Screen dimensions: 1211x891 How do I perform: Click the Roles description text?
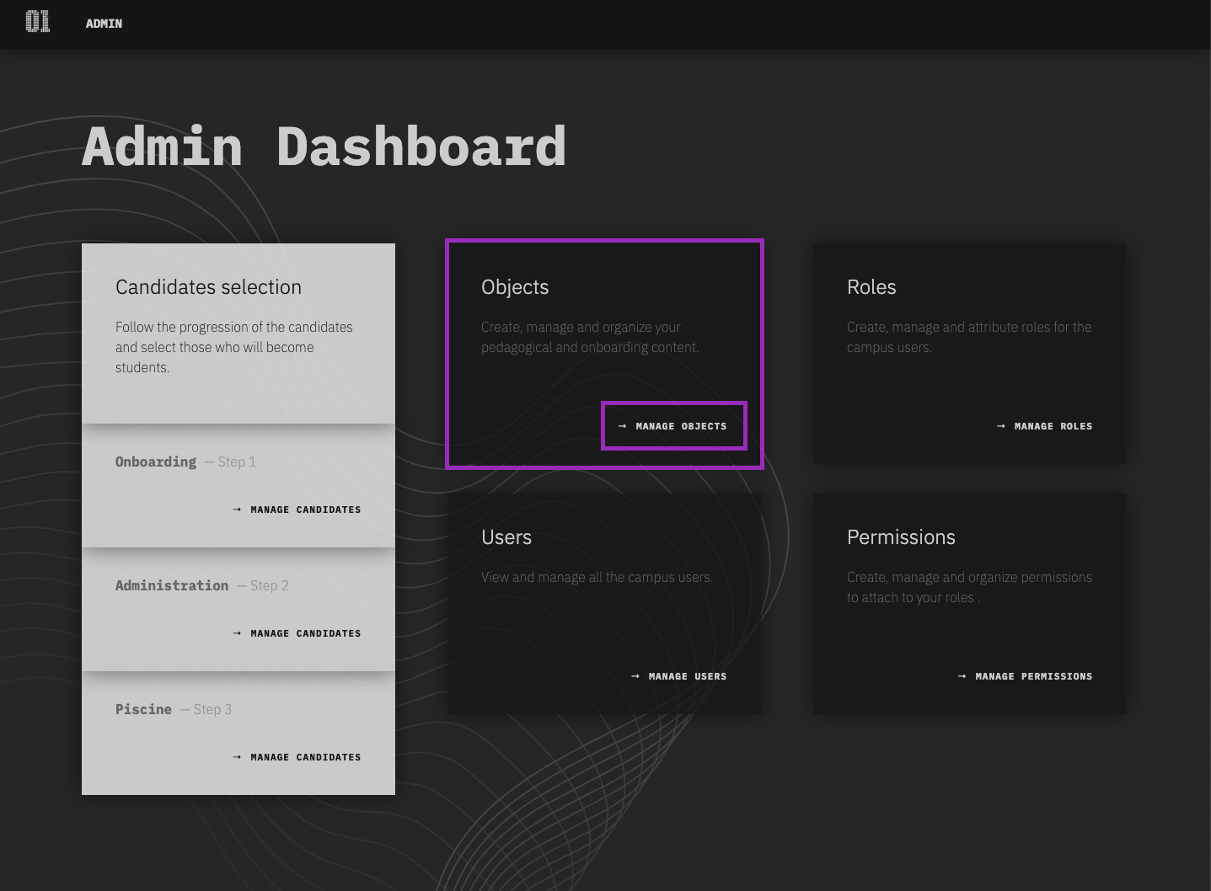[x=969, y=337]
